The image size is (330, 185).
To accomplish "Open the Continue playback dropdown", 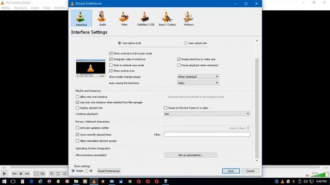I will point(207,114).
